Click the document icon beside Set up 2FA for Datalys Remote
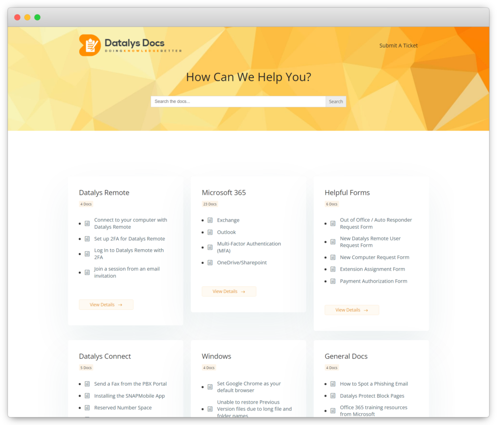The width and height of the screenshot is (497, 425). click(x=87, y=238)
